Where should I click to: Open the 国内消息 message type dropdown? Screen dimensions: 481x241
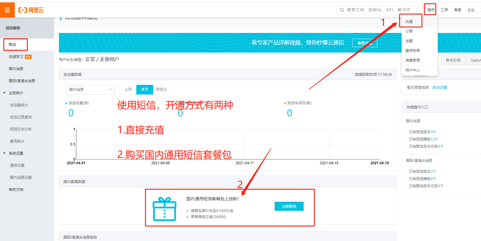90,89
